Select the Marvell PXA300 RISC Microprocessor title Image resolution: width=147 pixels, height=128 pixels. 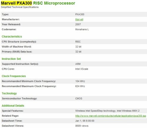[38, 3]
